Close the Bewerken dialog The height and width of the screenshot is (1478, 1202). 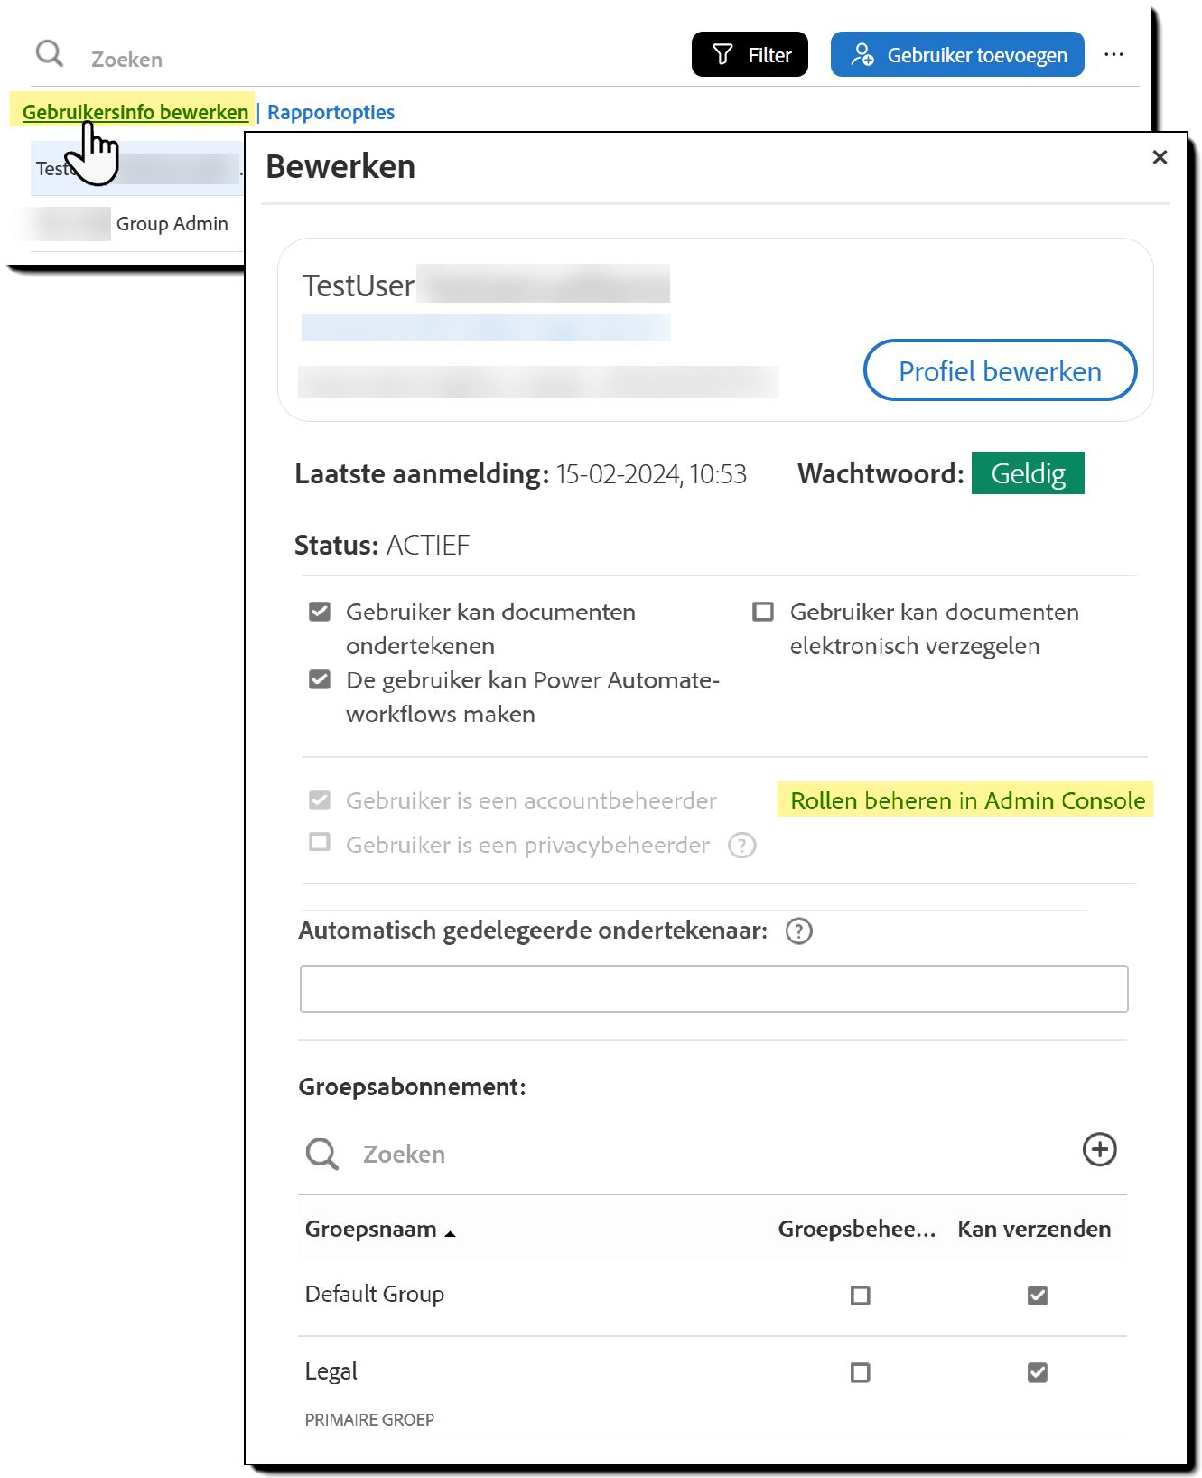(1160, 157)
